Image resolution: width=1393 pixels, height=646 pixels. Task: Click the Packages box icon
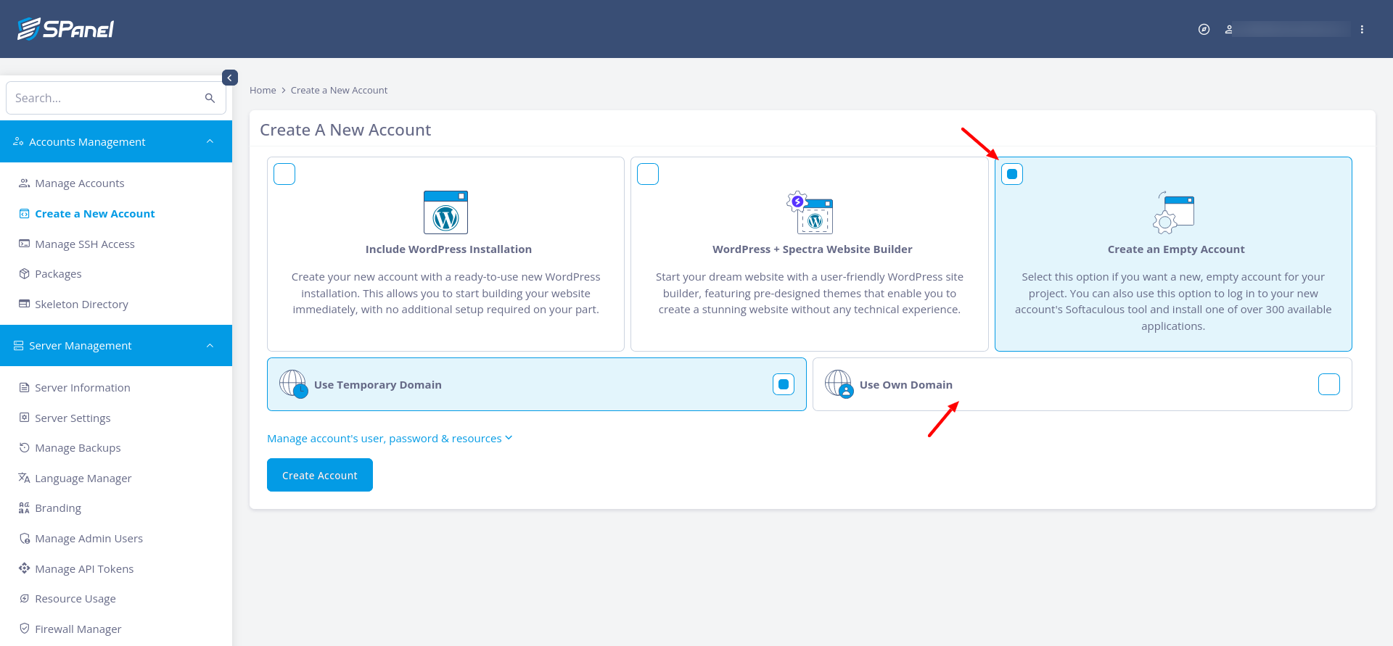click(x=24, y=273)
